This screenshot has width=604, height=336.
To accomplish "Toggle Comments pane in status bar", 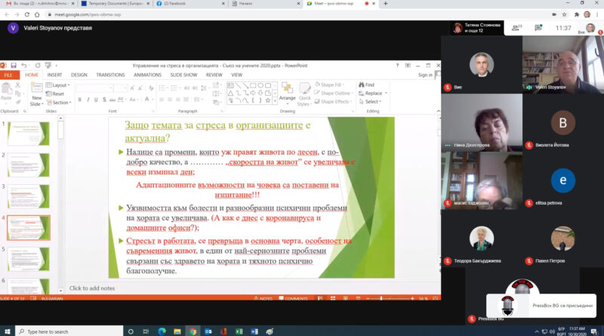I will click(x=294, y=298).
